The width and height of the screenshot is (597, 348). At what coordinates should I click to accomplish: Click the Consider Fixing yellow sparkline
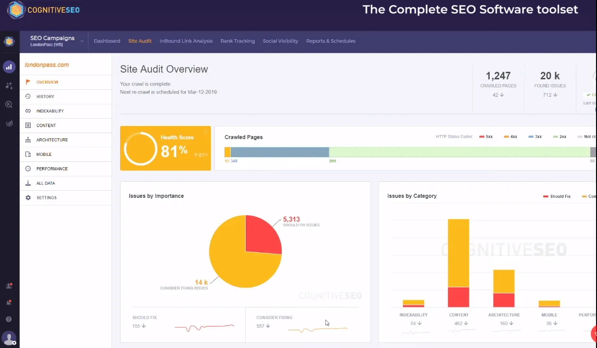pyautogui.click(x=318, y=329)
